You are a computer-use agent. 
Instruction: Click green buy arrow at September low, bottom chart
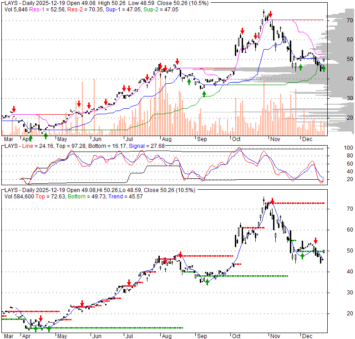click(x=207, y=282)
